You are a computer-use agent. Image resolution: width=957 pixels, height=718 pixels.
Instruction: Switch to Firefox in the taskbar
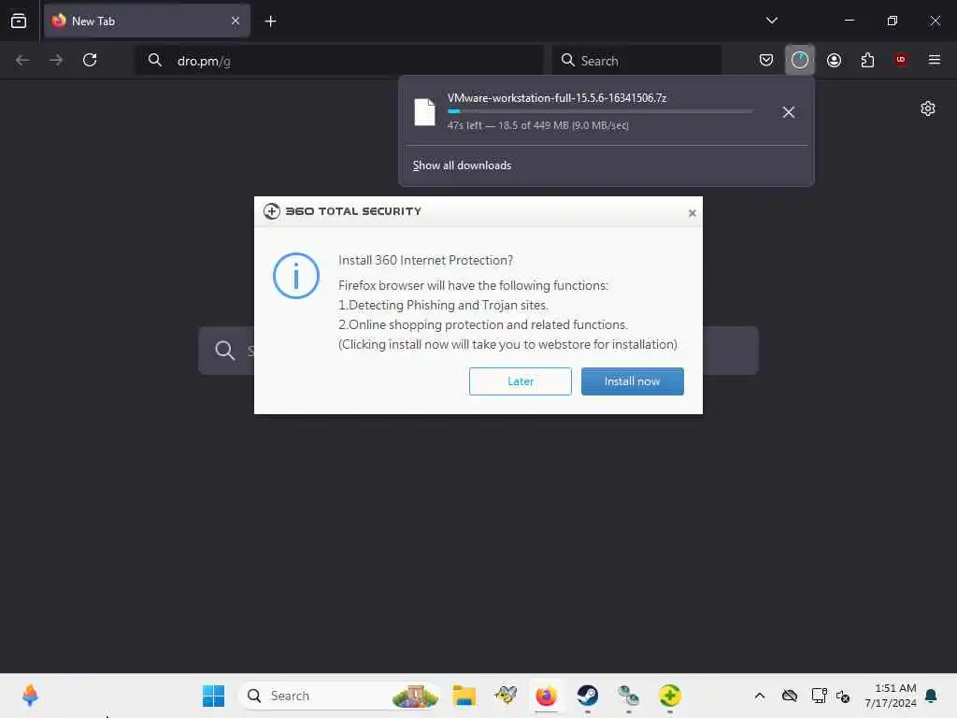click(x=546, y=696)
